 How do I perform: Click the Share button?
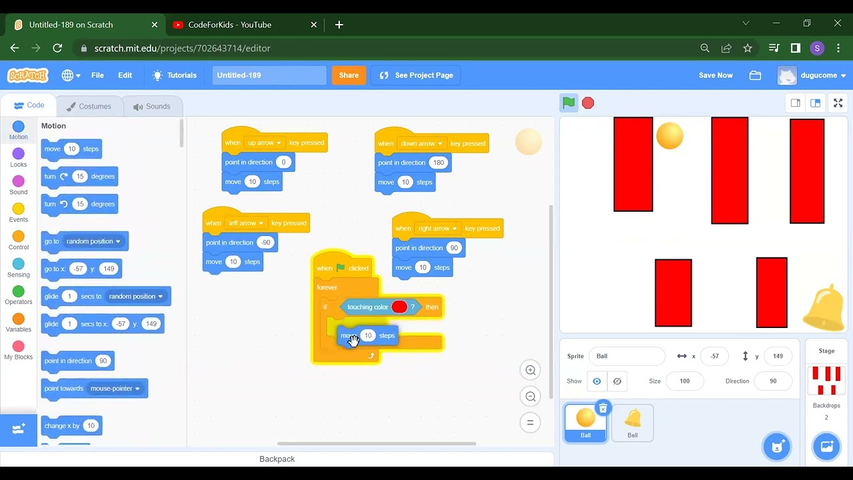[349, 75]
